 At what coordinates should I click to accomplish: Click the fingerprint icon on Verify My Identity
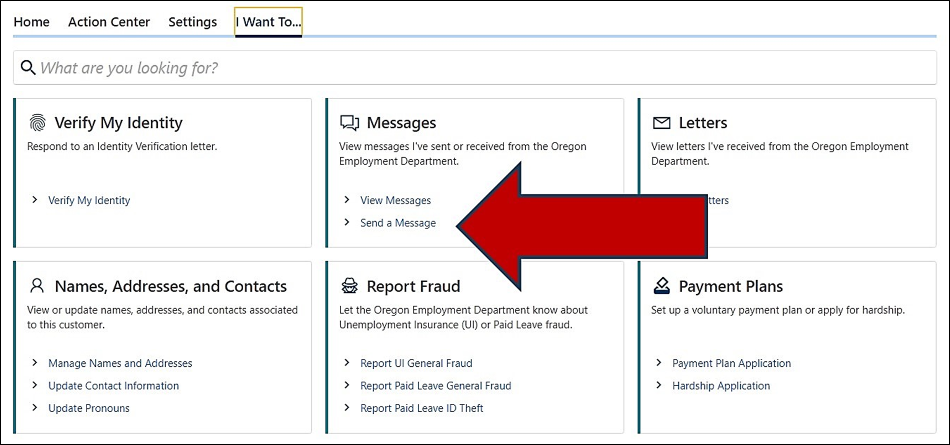pyautogui.click(x=37, y=123)
